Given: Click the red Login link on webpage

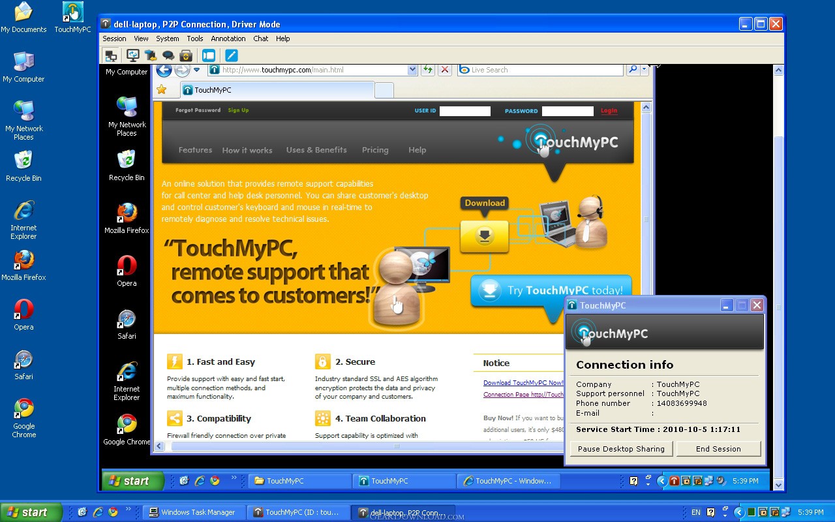Looking at the screenshot, I should click(609, 111).
